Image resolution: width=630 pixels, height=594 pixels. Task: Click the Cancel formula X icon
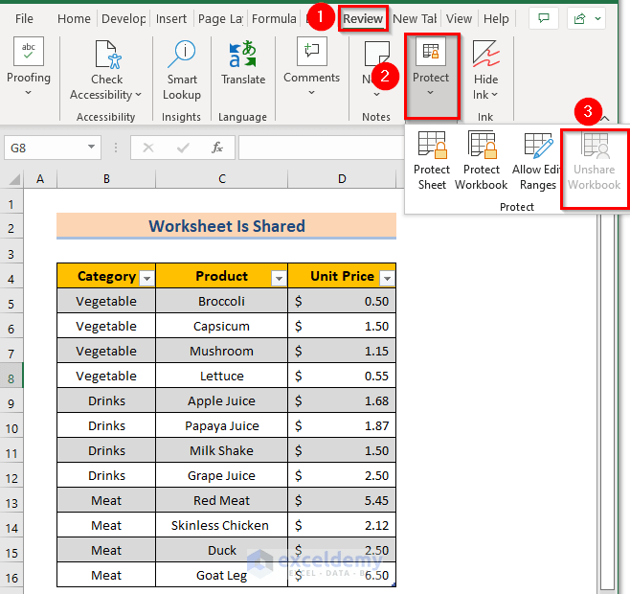(x=148, y=148)
